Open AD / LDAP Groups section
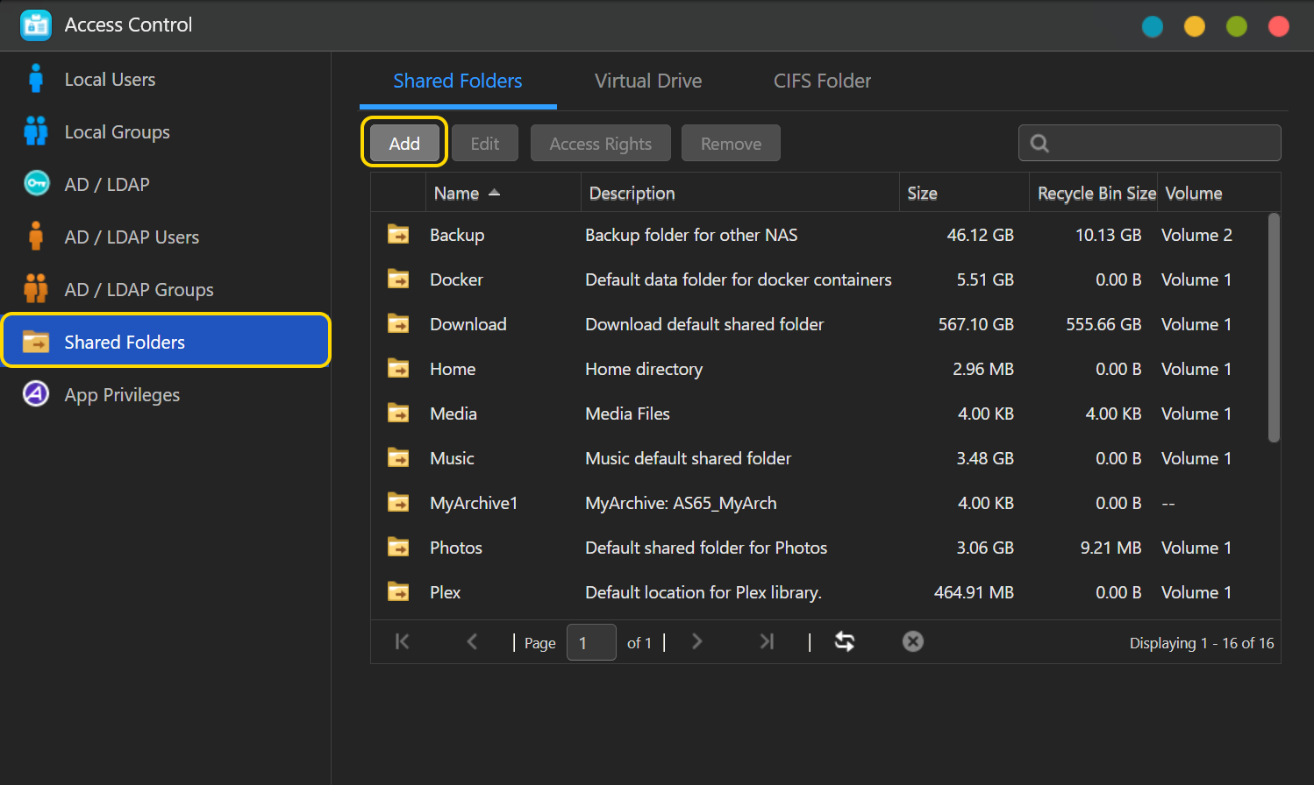Viewport: 1314px width, 785px height. (166, 289)
